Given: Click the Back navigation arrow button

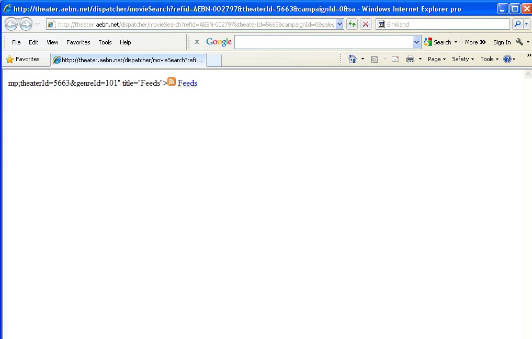Looking at the screenshot, I should [11, 25].
